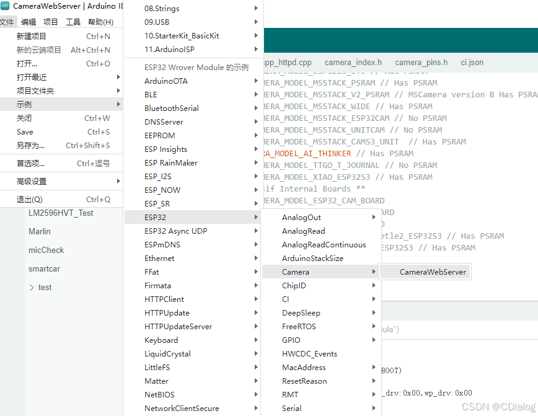538x416 pixels.
Task: Open ESP_SR examples submenu
Action: pyautogui.click(x=194, y=203)
